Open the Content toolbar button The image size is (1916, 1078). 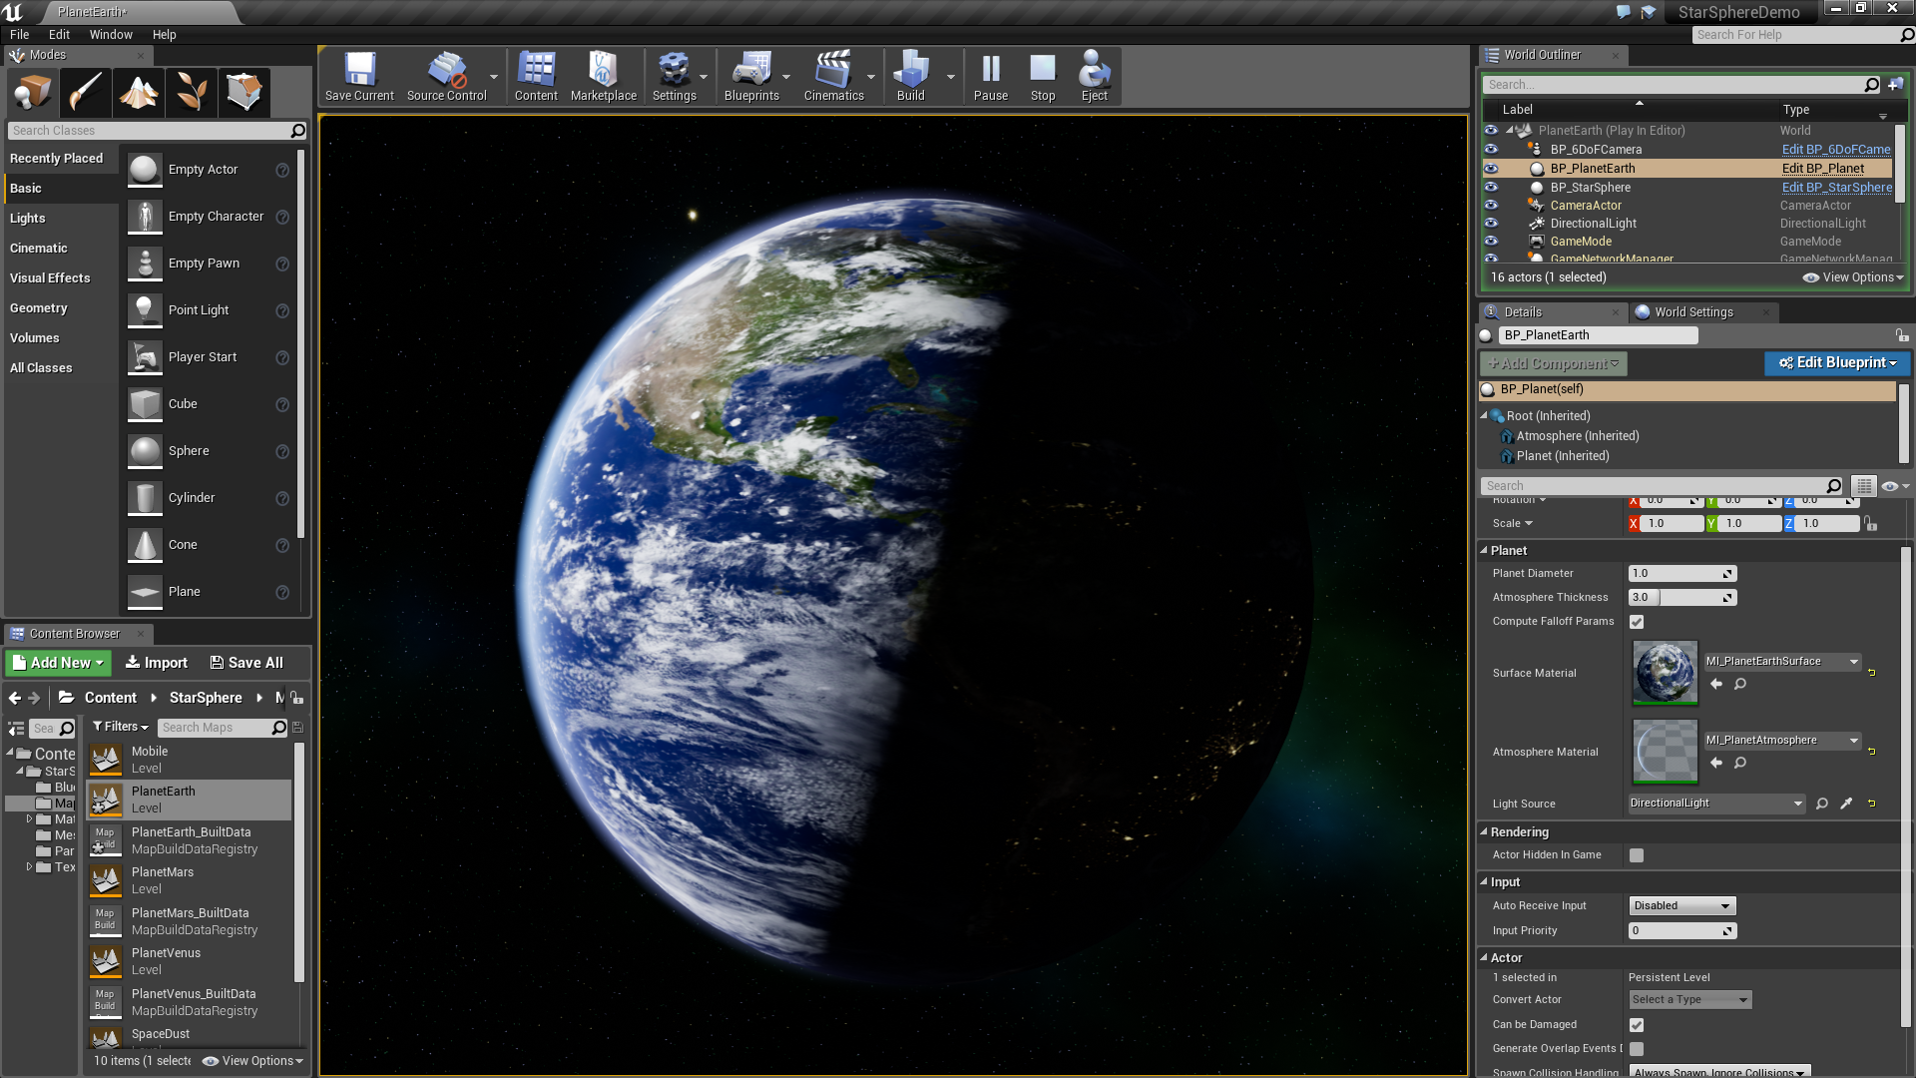click(x=536, y=77)
